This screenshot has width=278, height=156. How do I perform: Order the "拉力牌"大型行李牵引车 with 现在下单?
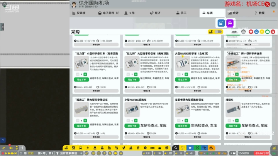[x=132, y=80]
